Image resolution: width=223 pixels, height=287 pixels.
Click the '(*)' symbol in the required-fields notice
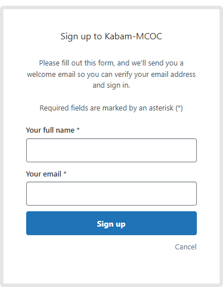(179, 108)
